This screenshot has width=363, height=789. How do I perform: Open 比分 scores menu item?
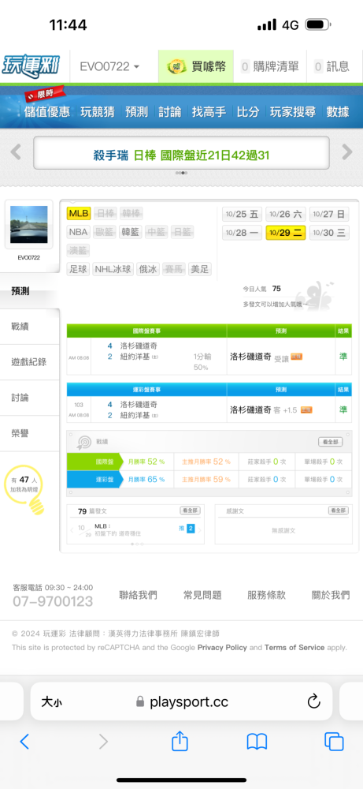248,112
